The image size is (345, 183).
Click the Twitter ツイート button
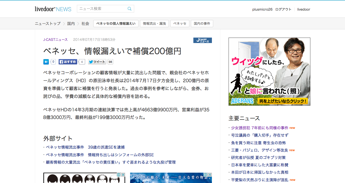97,62
